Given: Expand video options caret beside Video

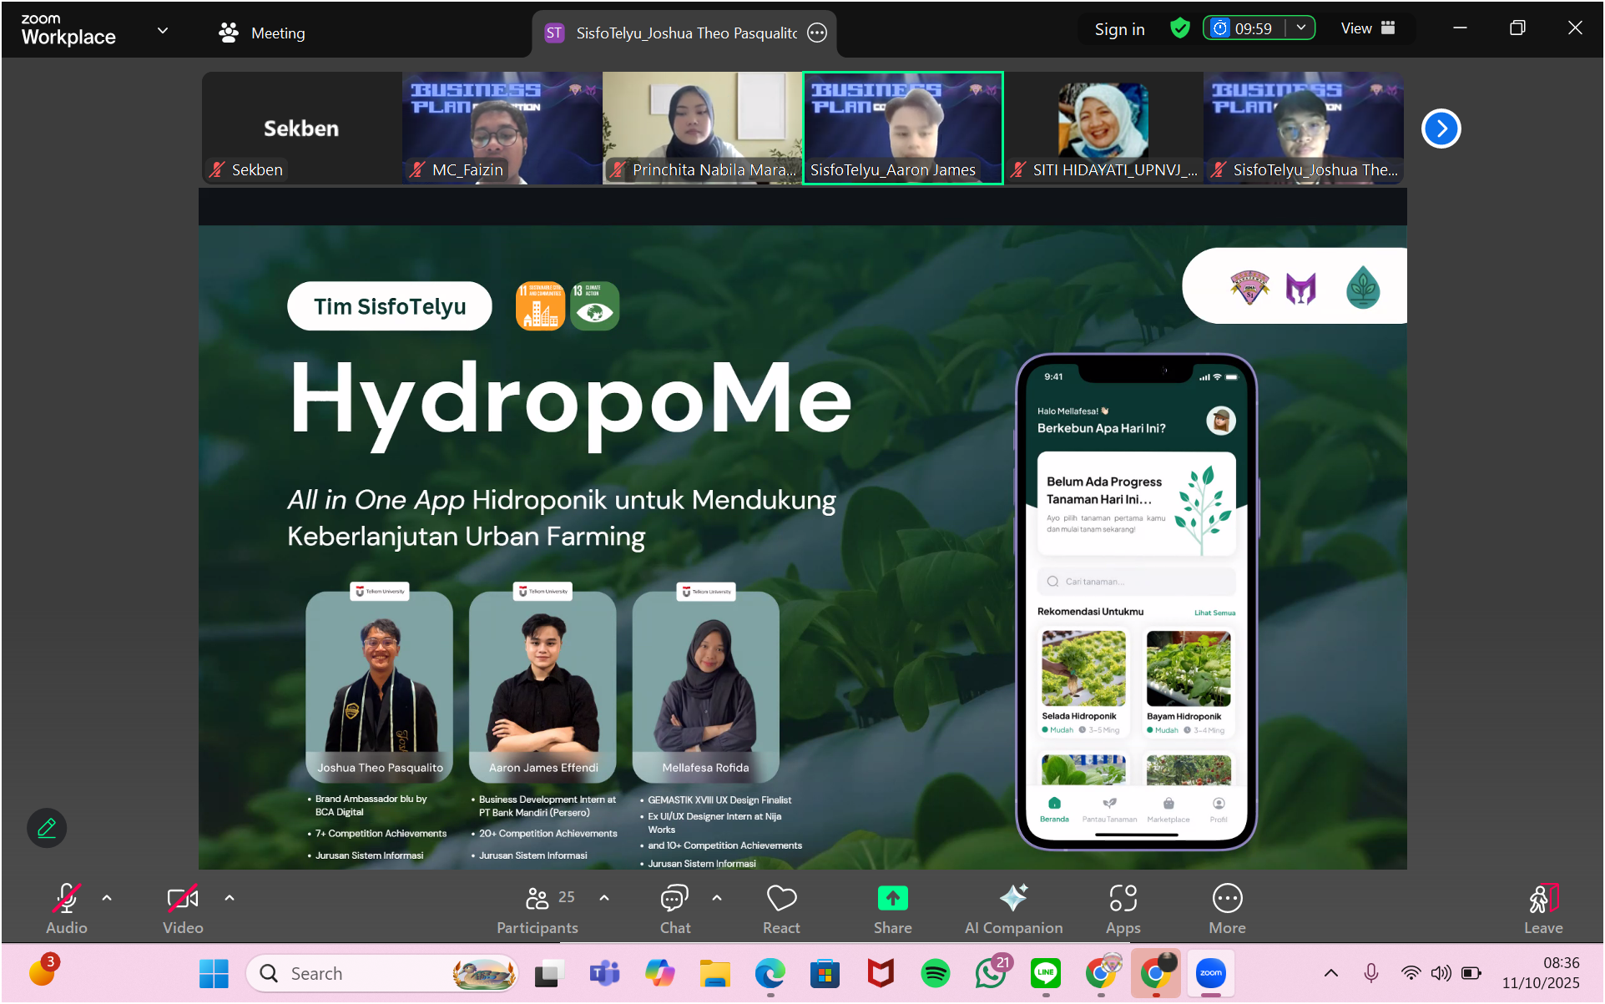Looking at the screenshot, I should point(230,898).
